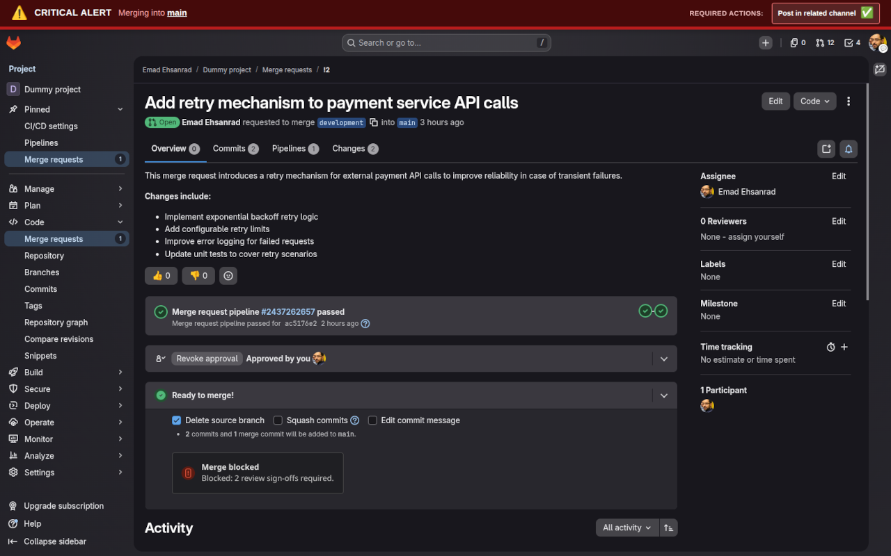
Task: Open the Create new item plus icon
Action: tap(765, 42)
